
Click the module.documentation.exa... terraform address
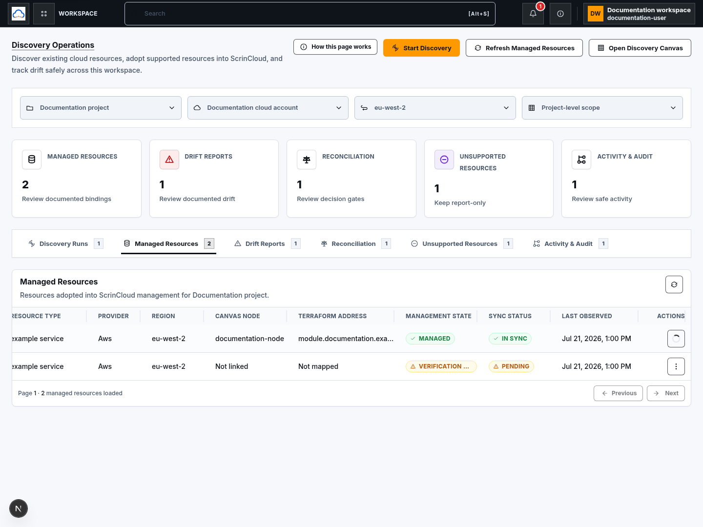pos(346,339)
